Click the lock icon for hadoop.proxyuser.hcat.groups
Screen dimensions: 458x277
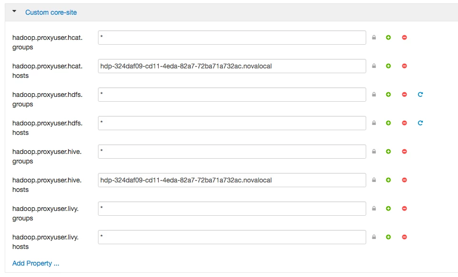coord(374,38)
